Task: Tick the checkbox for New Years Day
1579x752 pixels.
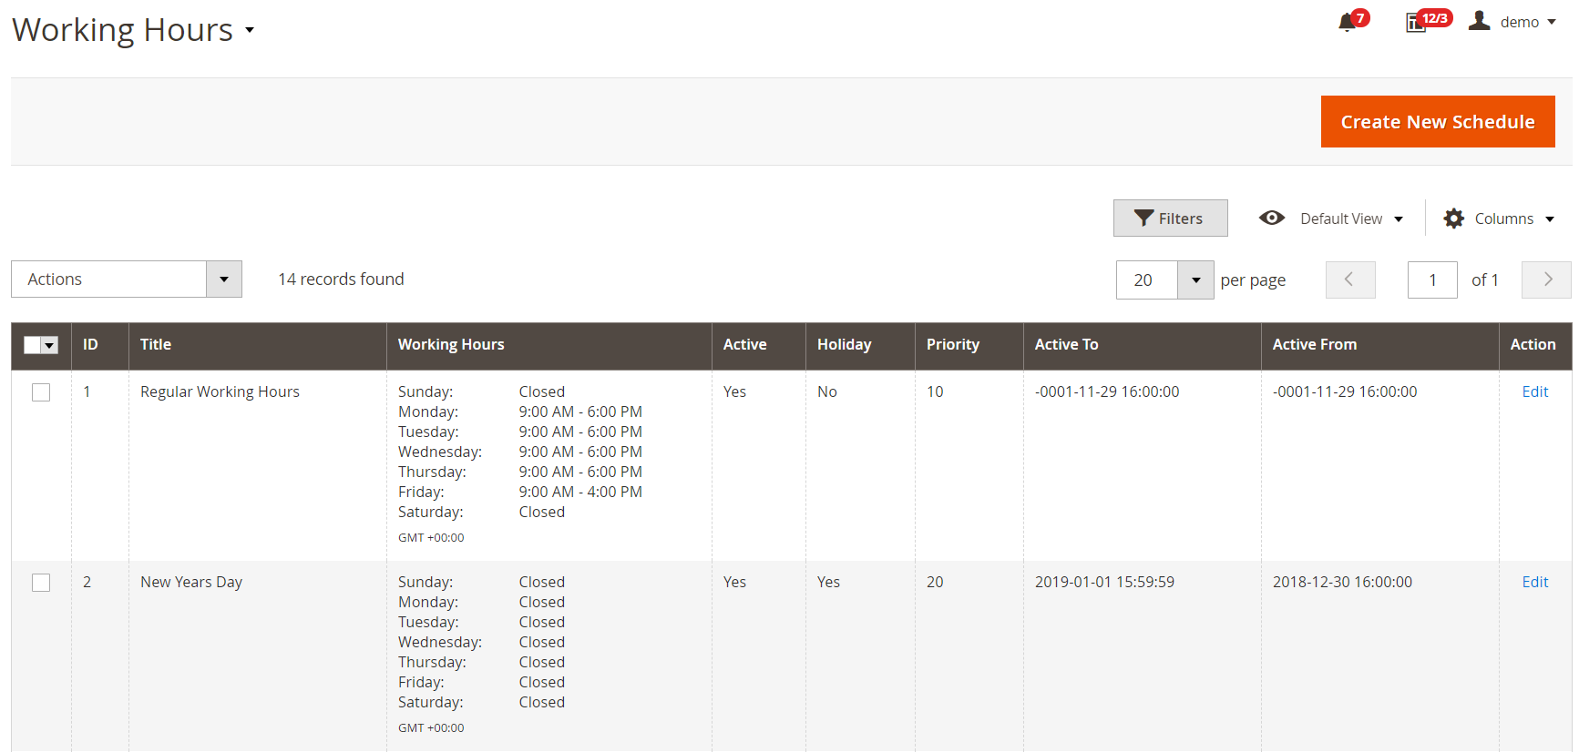Action: pos(41,583)
